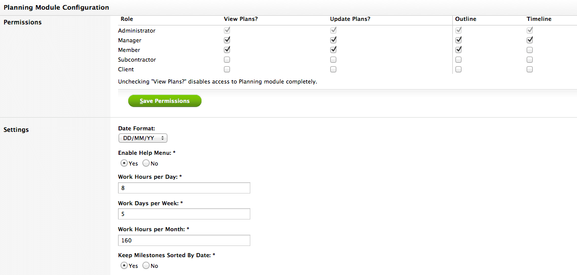This screenshot has height=275, width=577.
Task: Check Client Outline permission box
Action: pyautogui.click(x=458, y=69)
